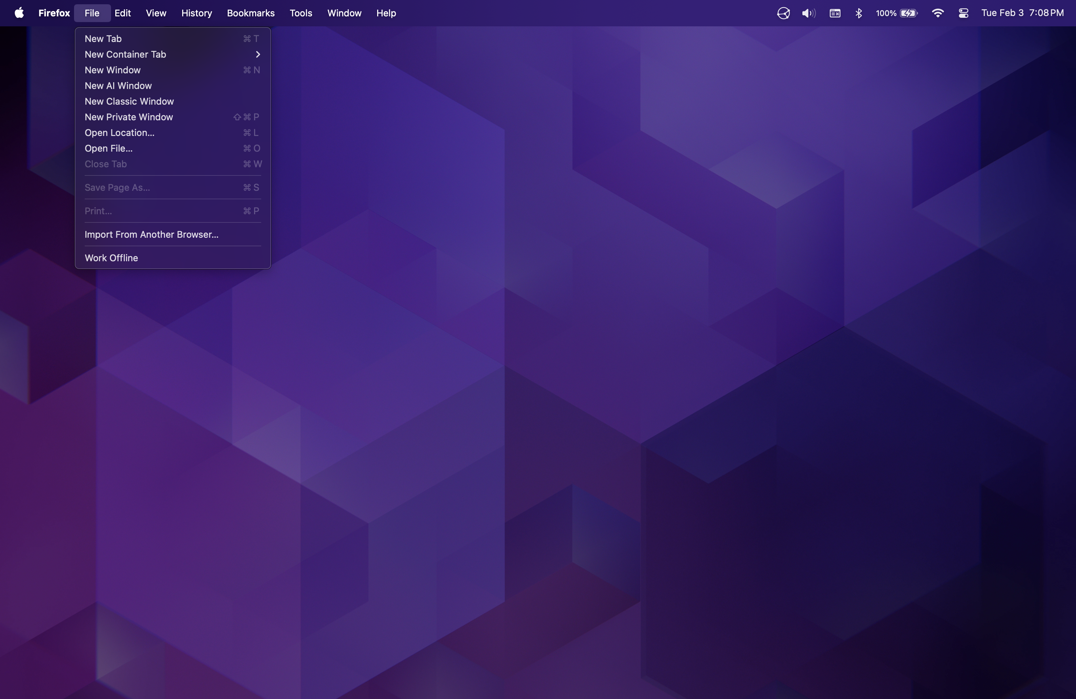Open the Apple menu icon
This screenshot has width=1076, height=699.
click(x=19, y=13)
